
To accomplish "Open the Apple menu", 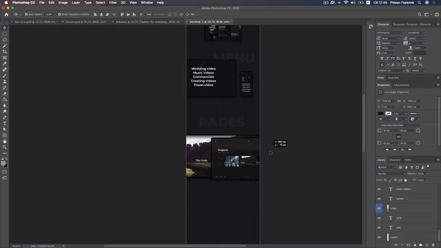I will [6, 3].
